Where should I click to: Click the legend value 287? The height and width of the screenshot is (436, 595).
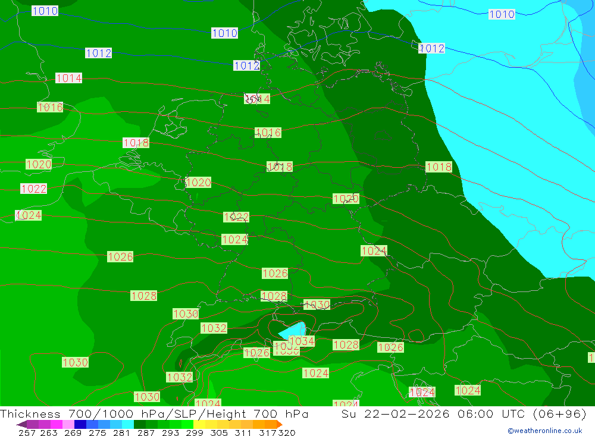[x=146, y=432]
